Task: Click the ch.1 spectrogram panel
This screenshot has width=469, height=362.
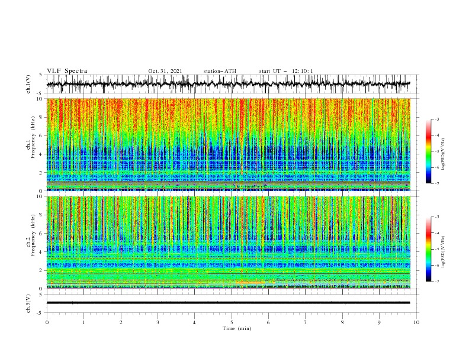Action: (229, 144)
